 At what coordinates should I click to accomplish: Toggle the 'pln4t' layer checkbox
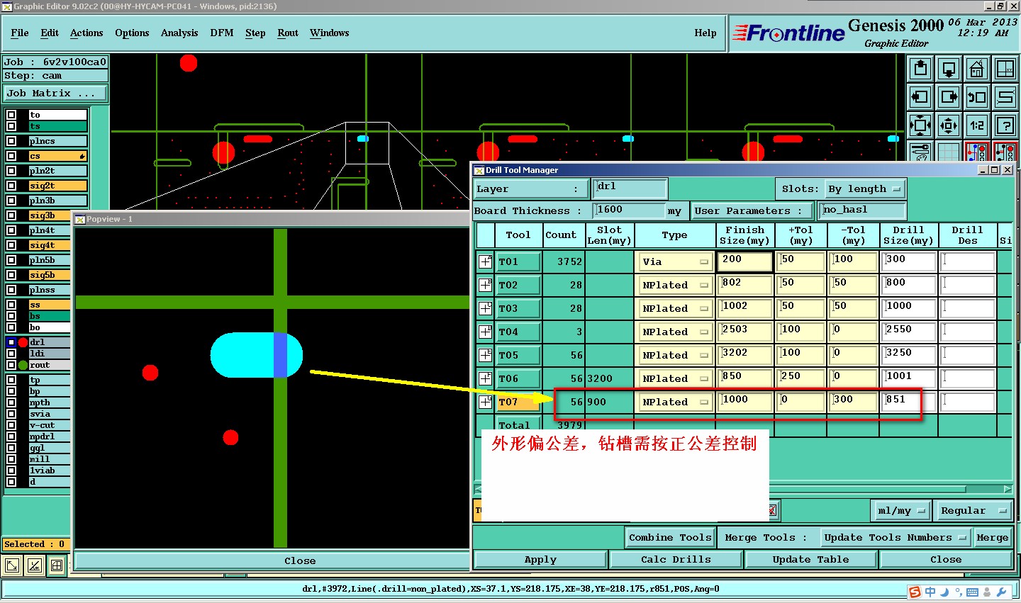[11, 230]
